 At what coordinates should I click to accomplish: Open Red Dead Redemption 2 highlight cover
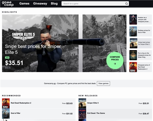133,67
